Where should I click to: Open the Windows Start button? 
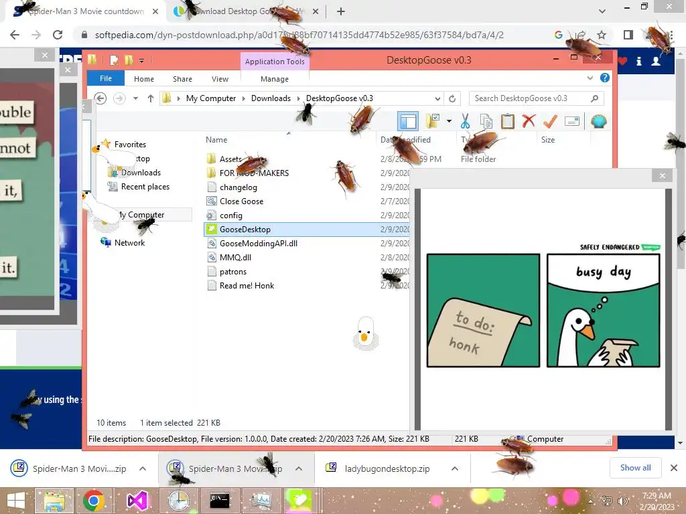point(16,501)
